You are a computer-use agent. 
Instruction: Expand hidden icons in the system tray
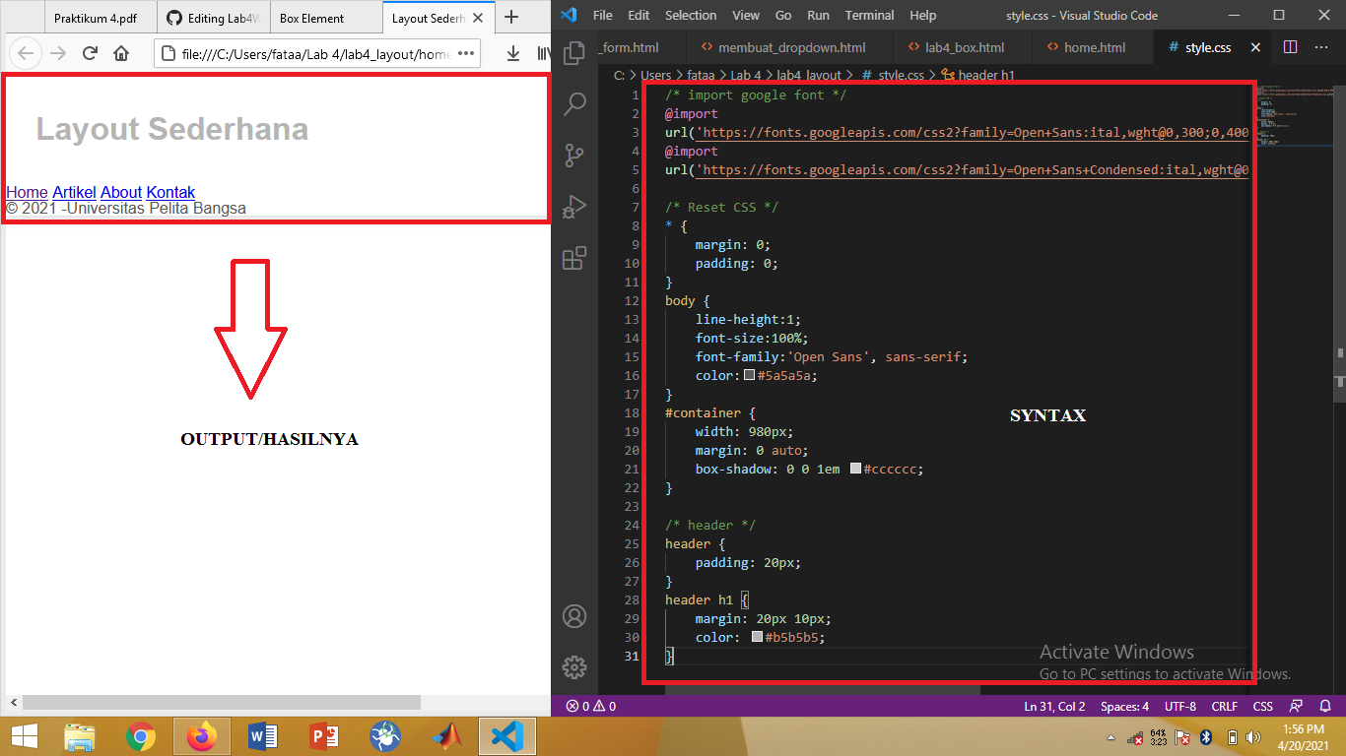click(1111, 735)
